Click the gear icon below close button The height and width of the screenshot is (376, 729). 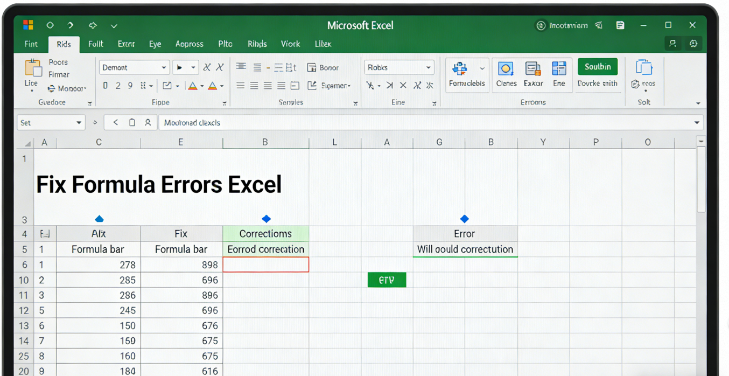[693, 44]
